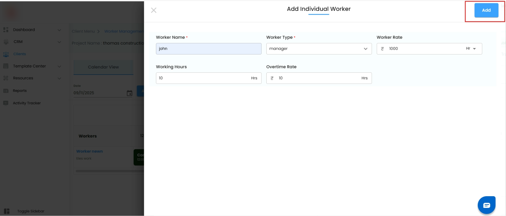506x216 pixels.
Task: Click the Reports sidebar icon
Action: coord(6,91)
